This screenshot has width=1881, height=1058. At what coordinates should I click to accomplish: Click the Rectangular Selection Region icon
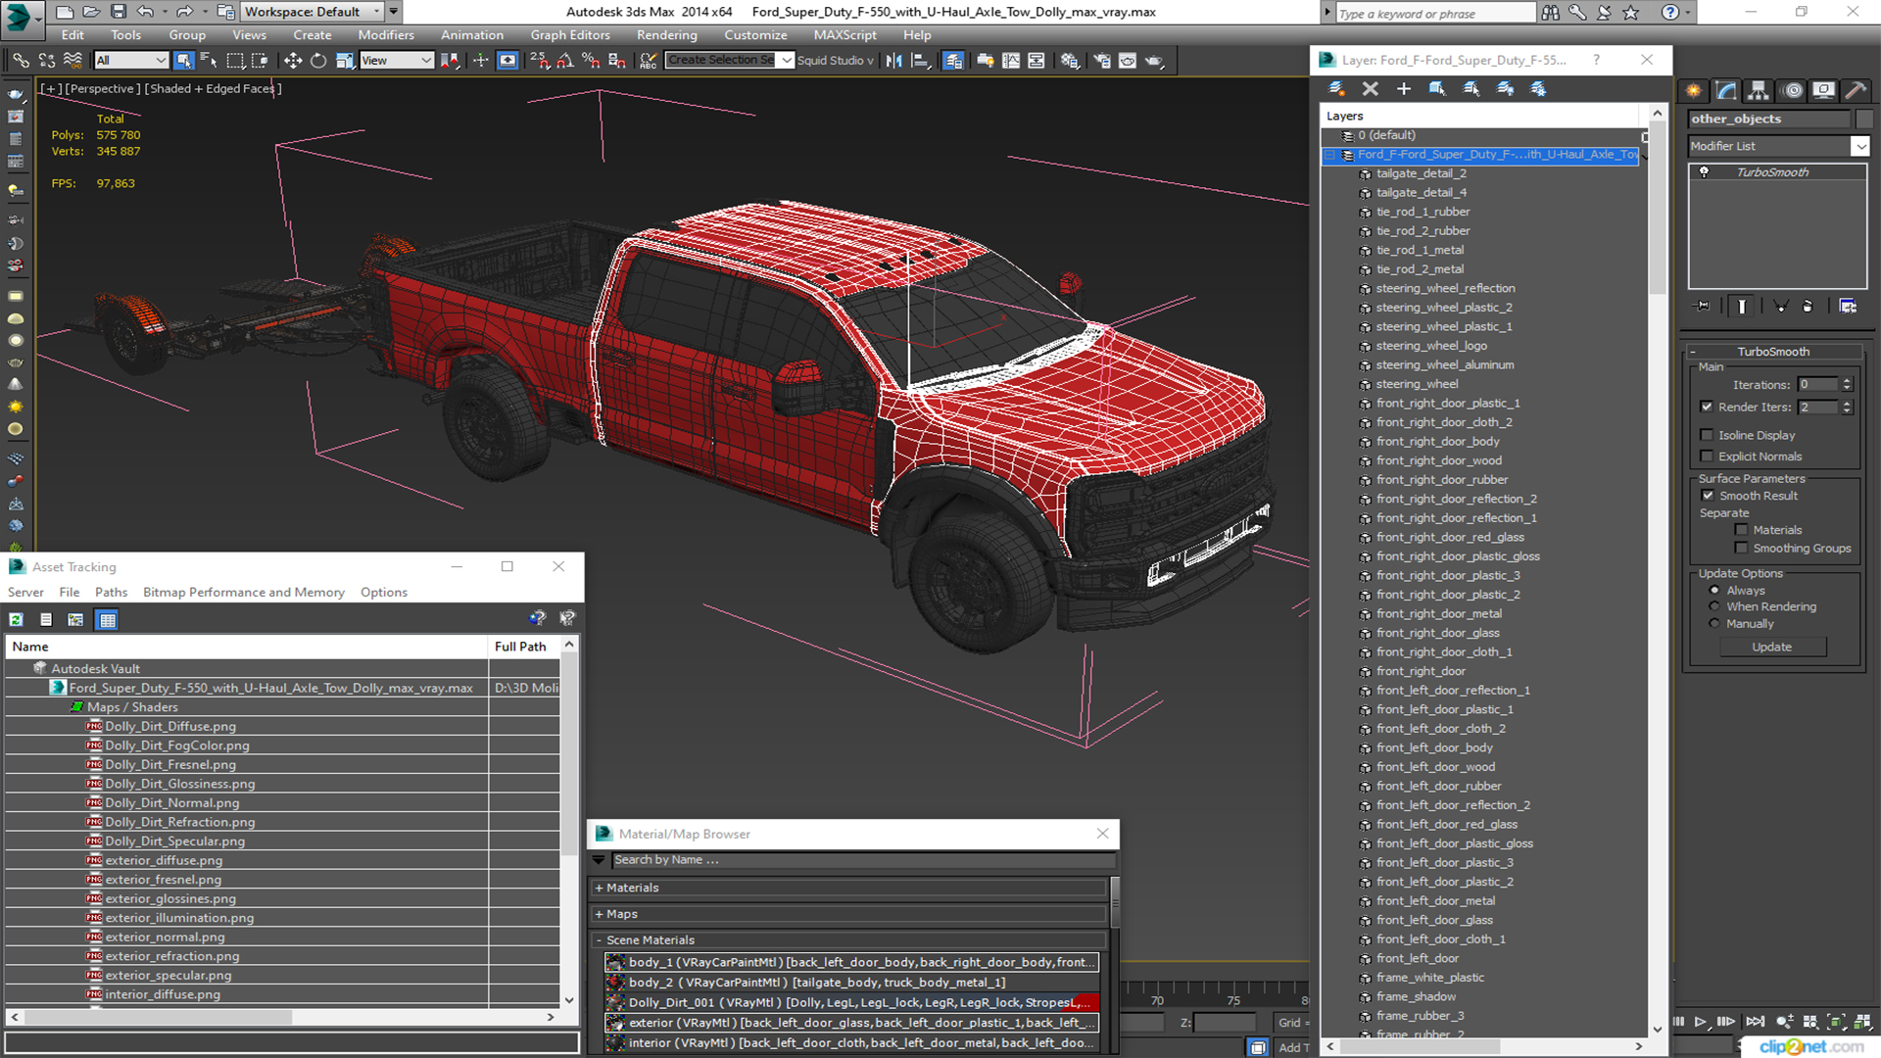point(235,61)
